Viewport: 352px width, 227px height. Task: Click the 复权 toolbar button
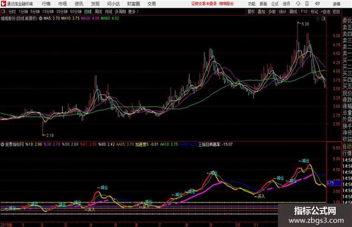pos(251,12)
